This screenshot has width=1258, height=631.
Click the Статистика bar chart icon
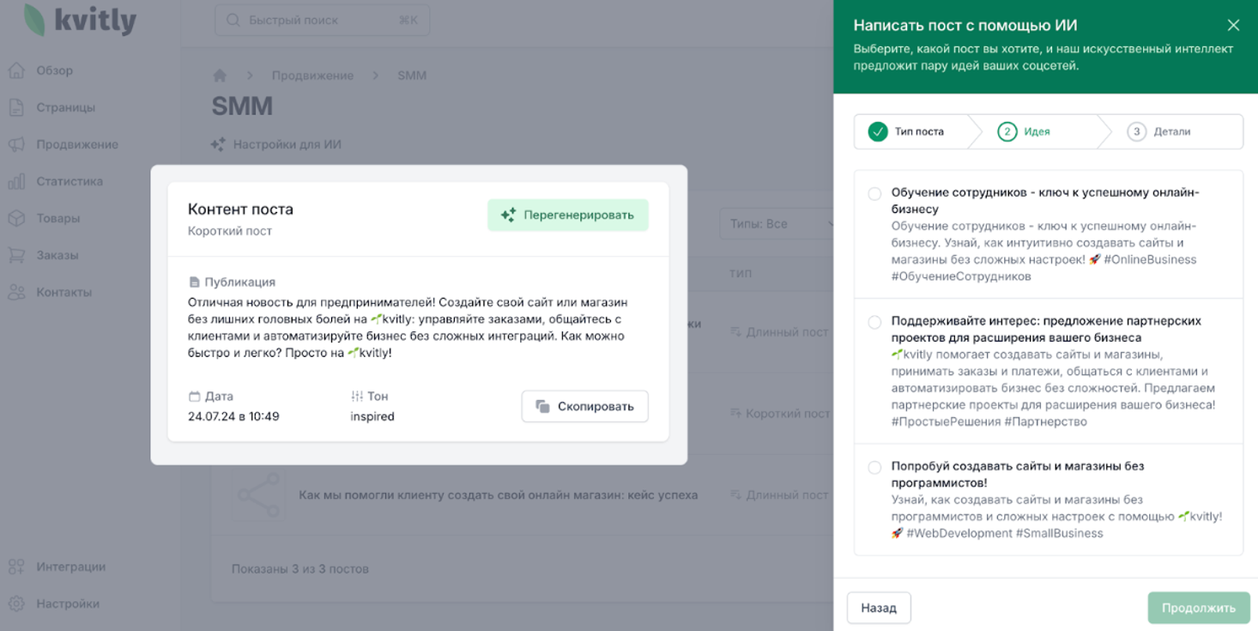[x=16, y=181]
